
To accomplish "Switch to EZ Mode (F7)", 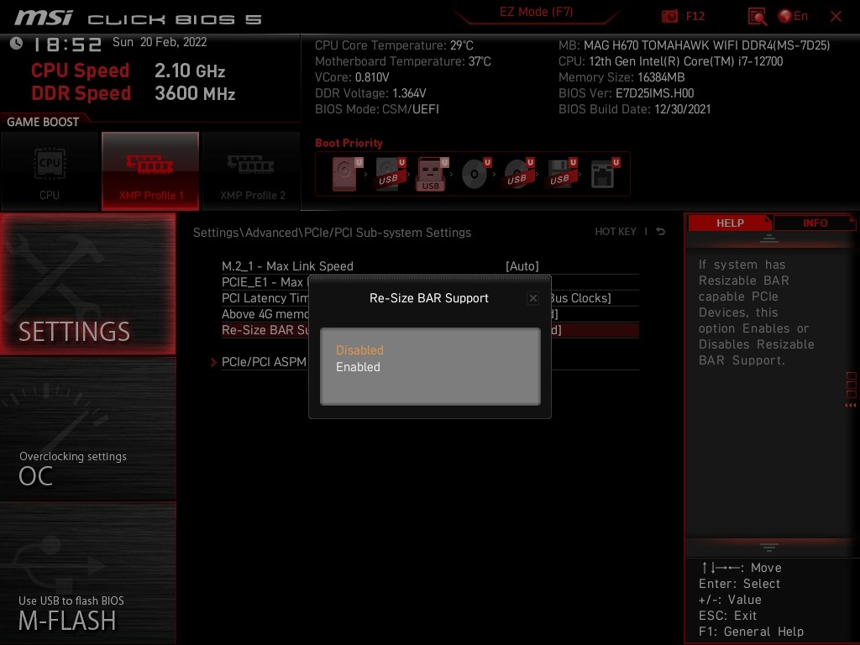I will click(536, 12).
